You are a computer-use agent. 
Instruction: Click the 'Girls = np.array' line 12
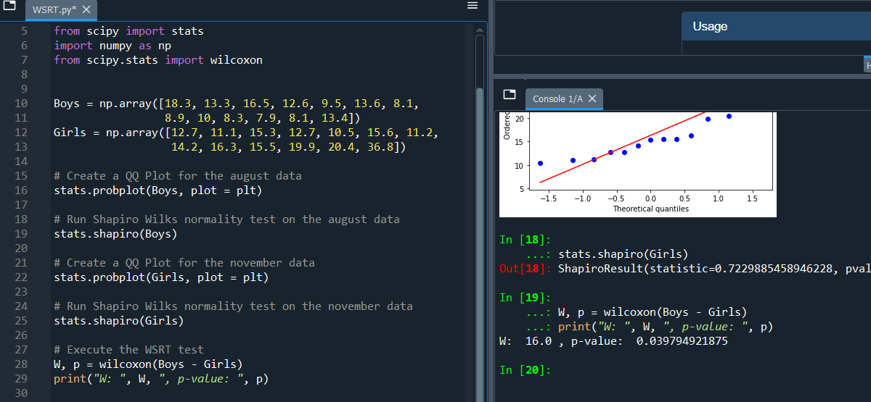pyautogui.click(x=246, y=133)
